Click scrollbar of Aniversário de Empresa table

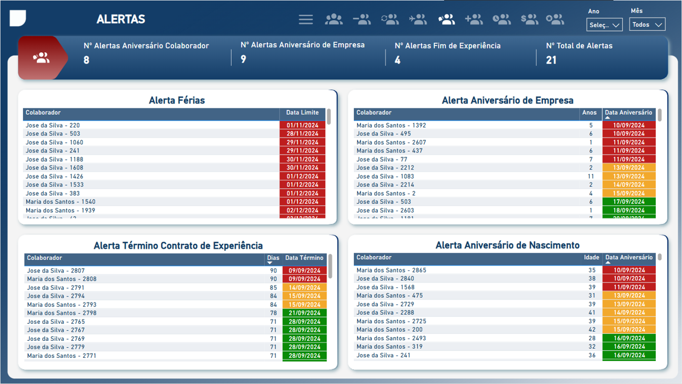tap(660, 115)
